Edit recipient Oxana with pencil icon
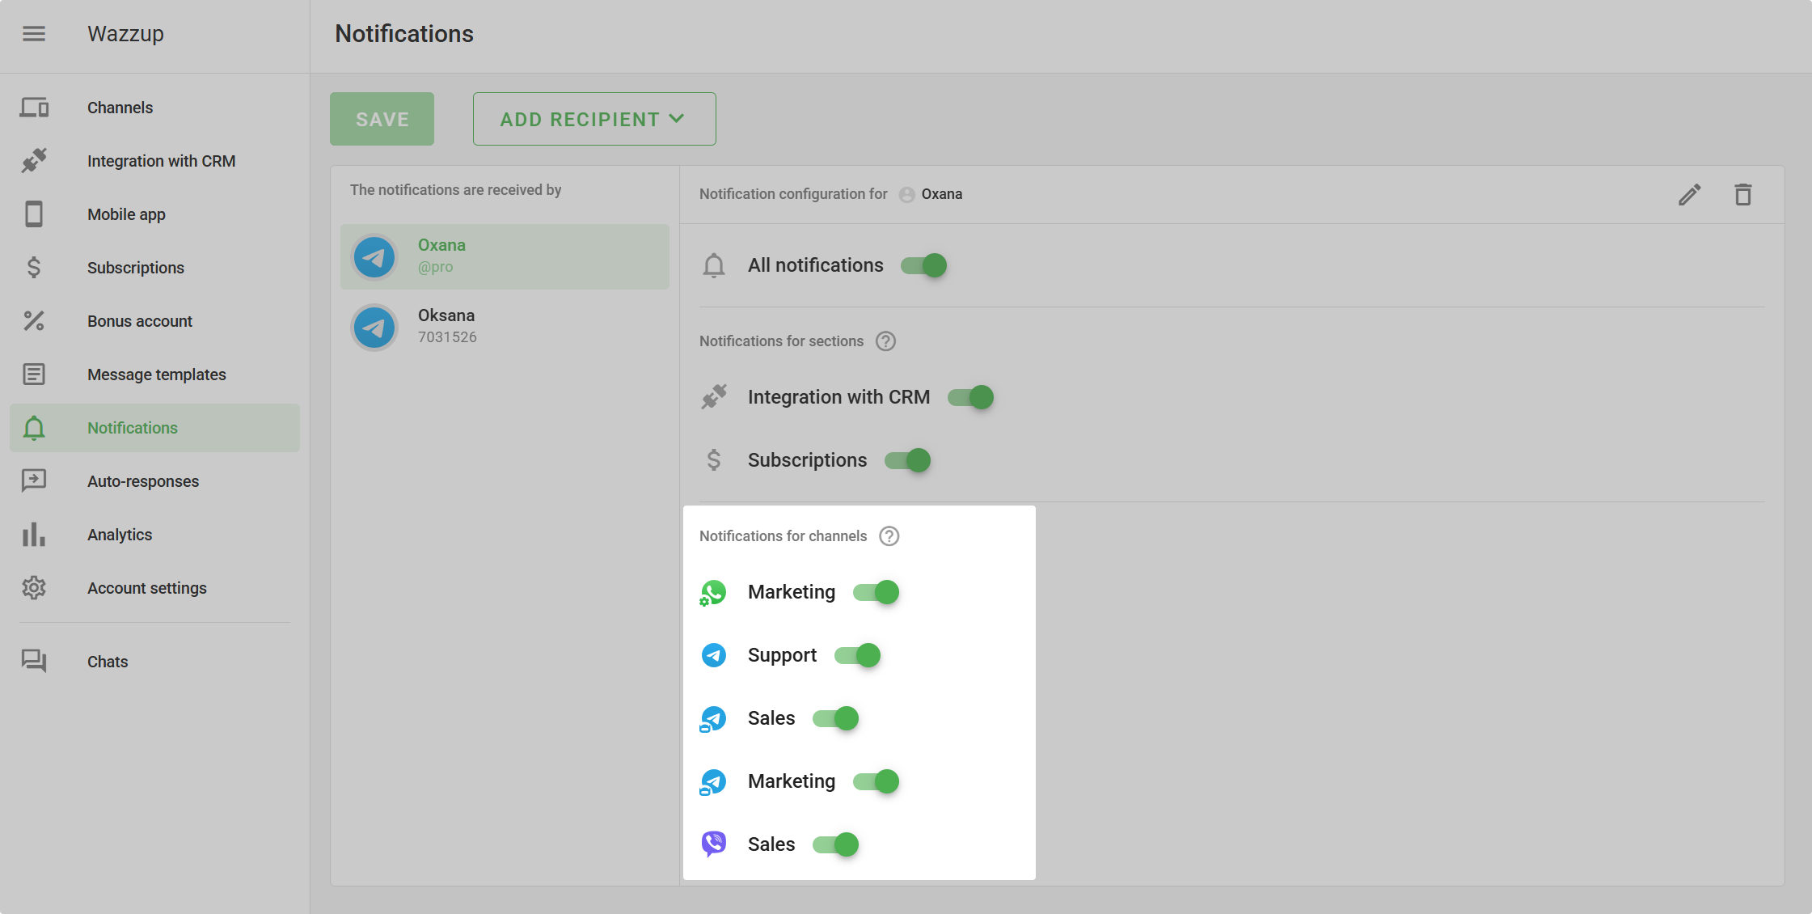Viewport: 1812px width, 914px height. pos(1690,195)
